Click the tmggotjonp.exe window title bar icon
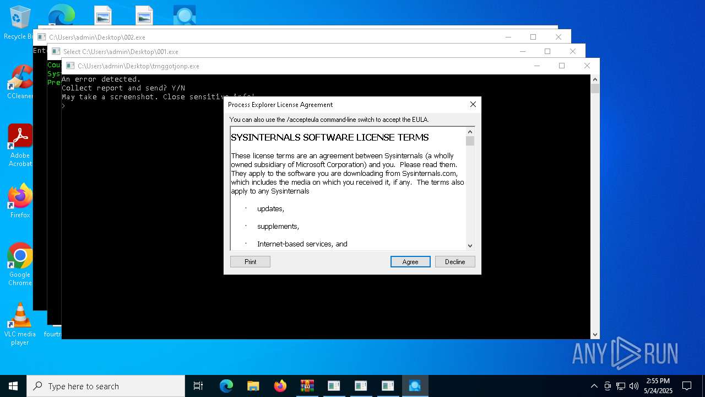Screen dimensions: 705x397 coord(70,66)
